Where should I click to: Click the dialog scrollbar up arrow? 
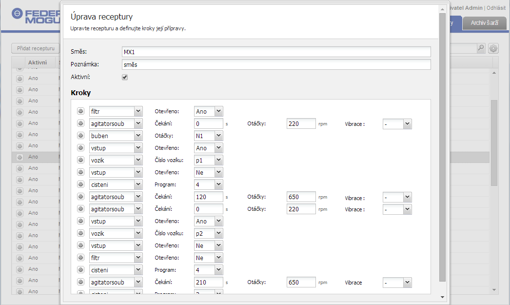pos(442,9)
